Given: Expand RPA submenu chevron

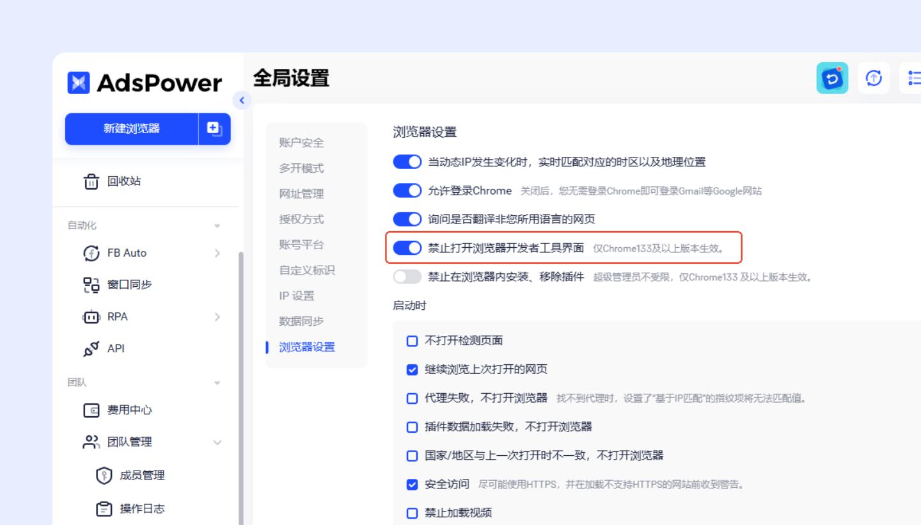Looking at the screenshot, I should tap(217, 316).
